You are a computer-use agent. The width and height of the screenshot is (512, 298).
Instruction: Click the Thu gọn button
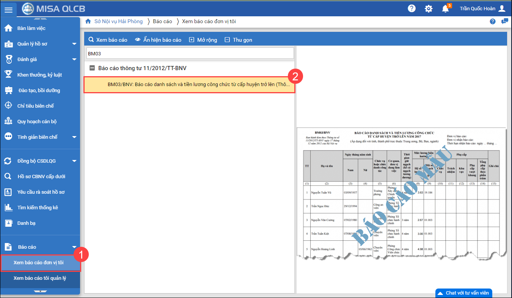pos(238,40)
